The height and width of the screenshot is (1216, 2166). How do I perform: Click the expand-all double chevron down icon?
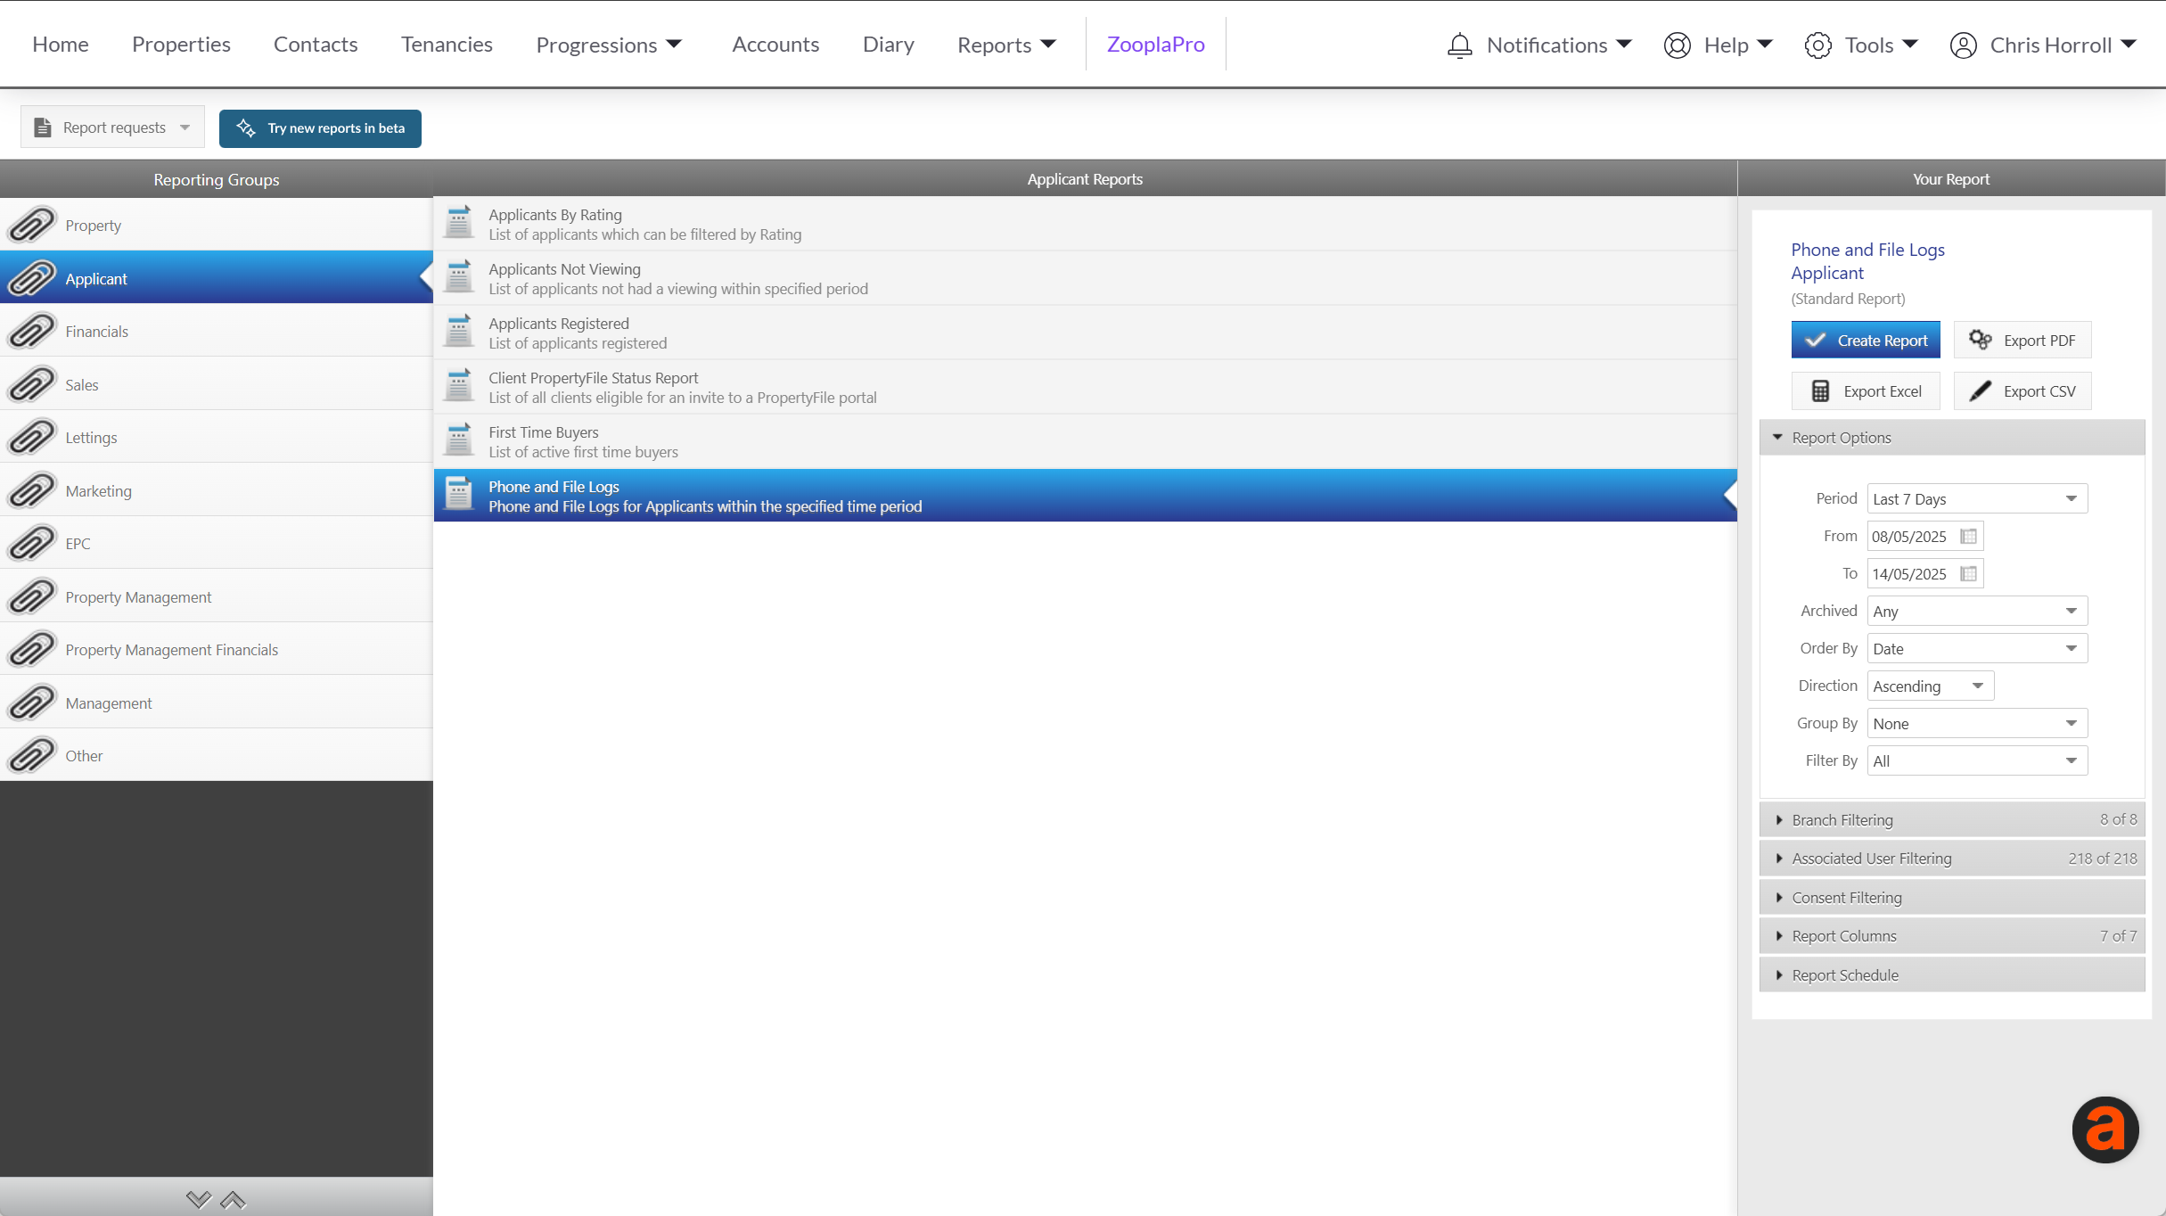click(x=199, y=1200)
